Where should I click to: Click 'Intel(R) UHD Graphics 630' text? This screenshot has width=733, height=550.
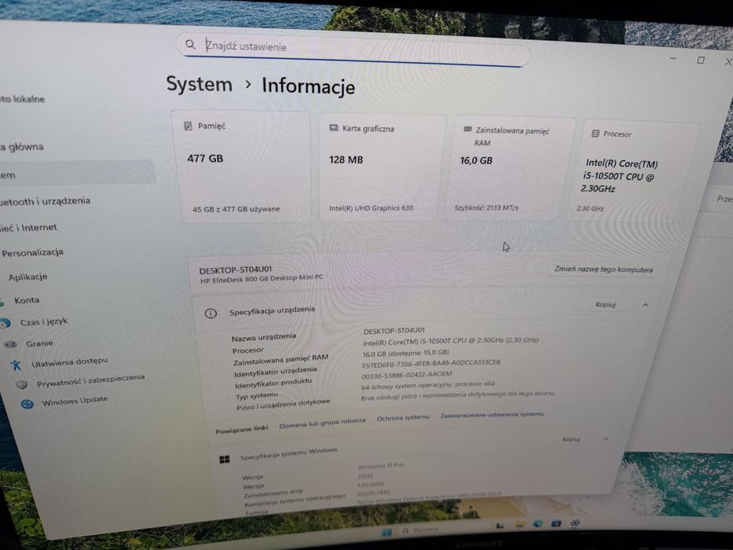pyautogui.click(x=371, y=208)
